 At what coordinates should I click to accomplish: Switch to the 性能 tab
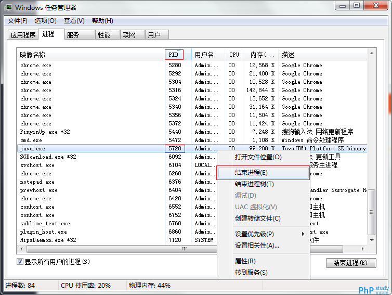pyautogui.click(x=108, y=35)
